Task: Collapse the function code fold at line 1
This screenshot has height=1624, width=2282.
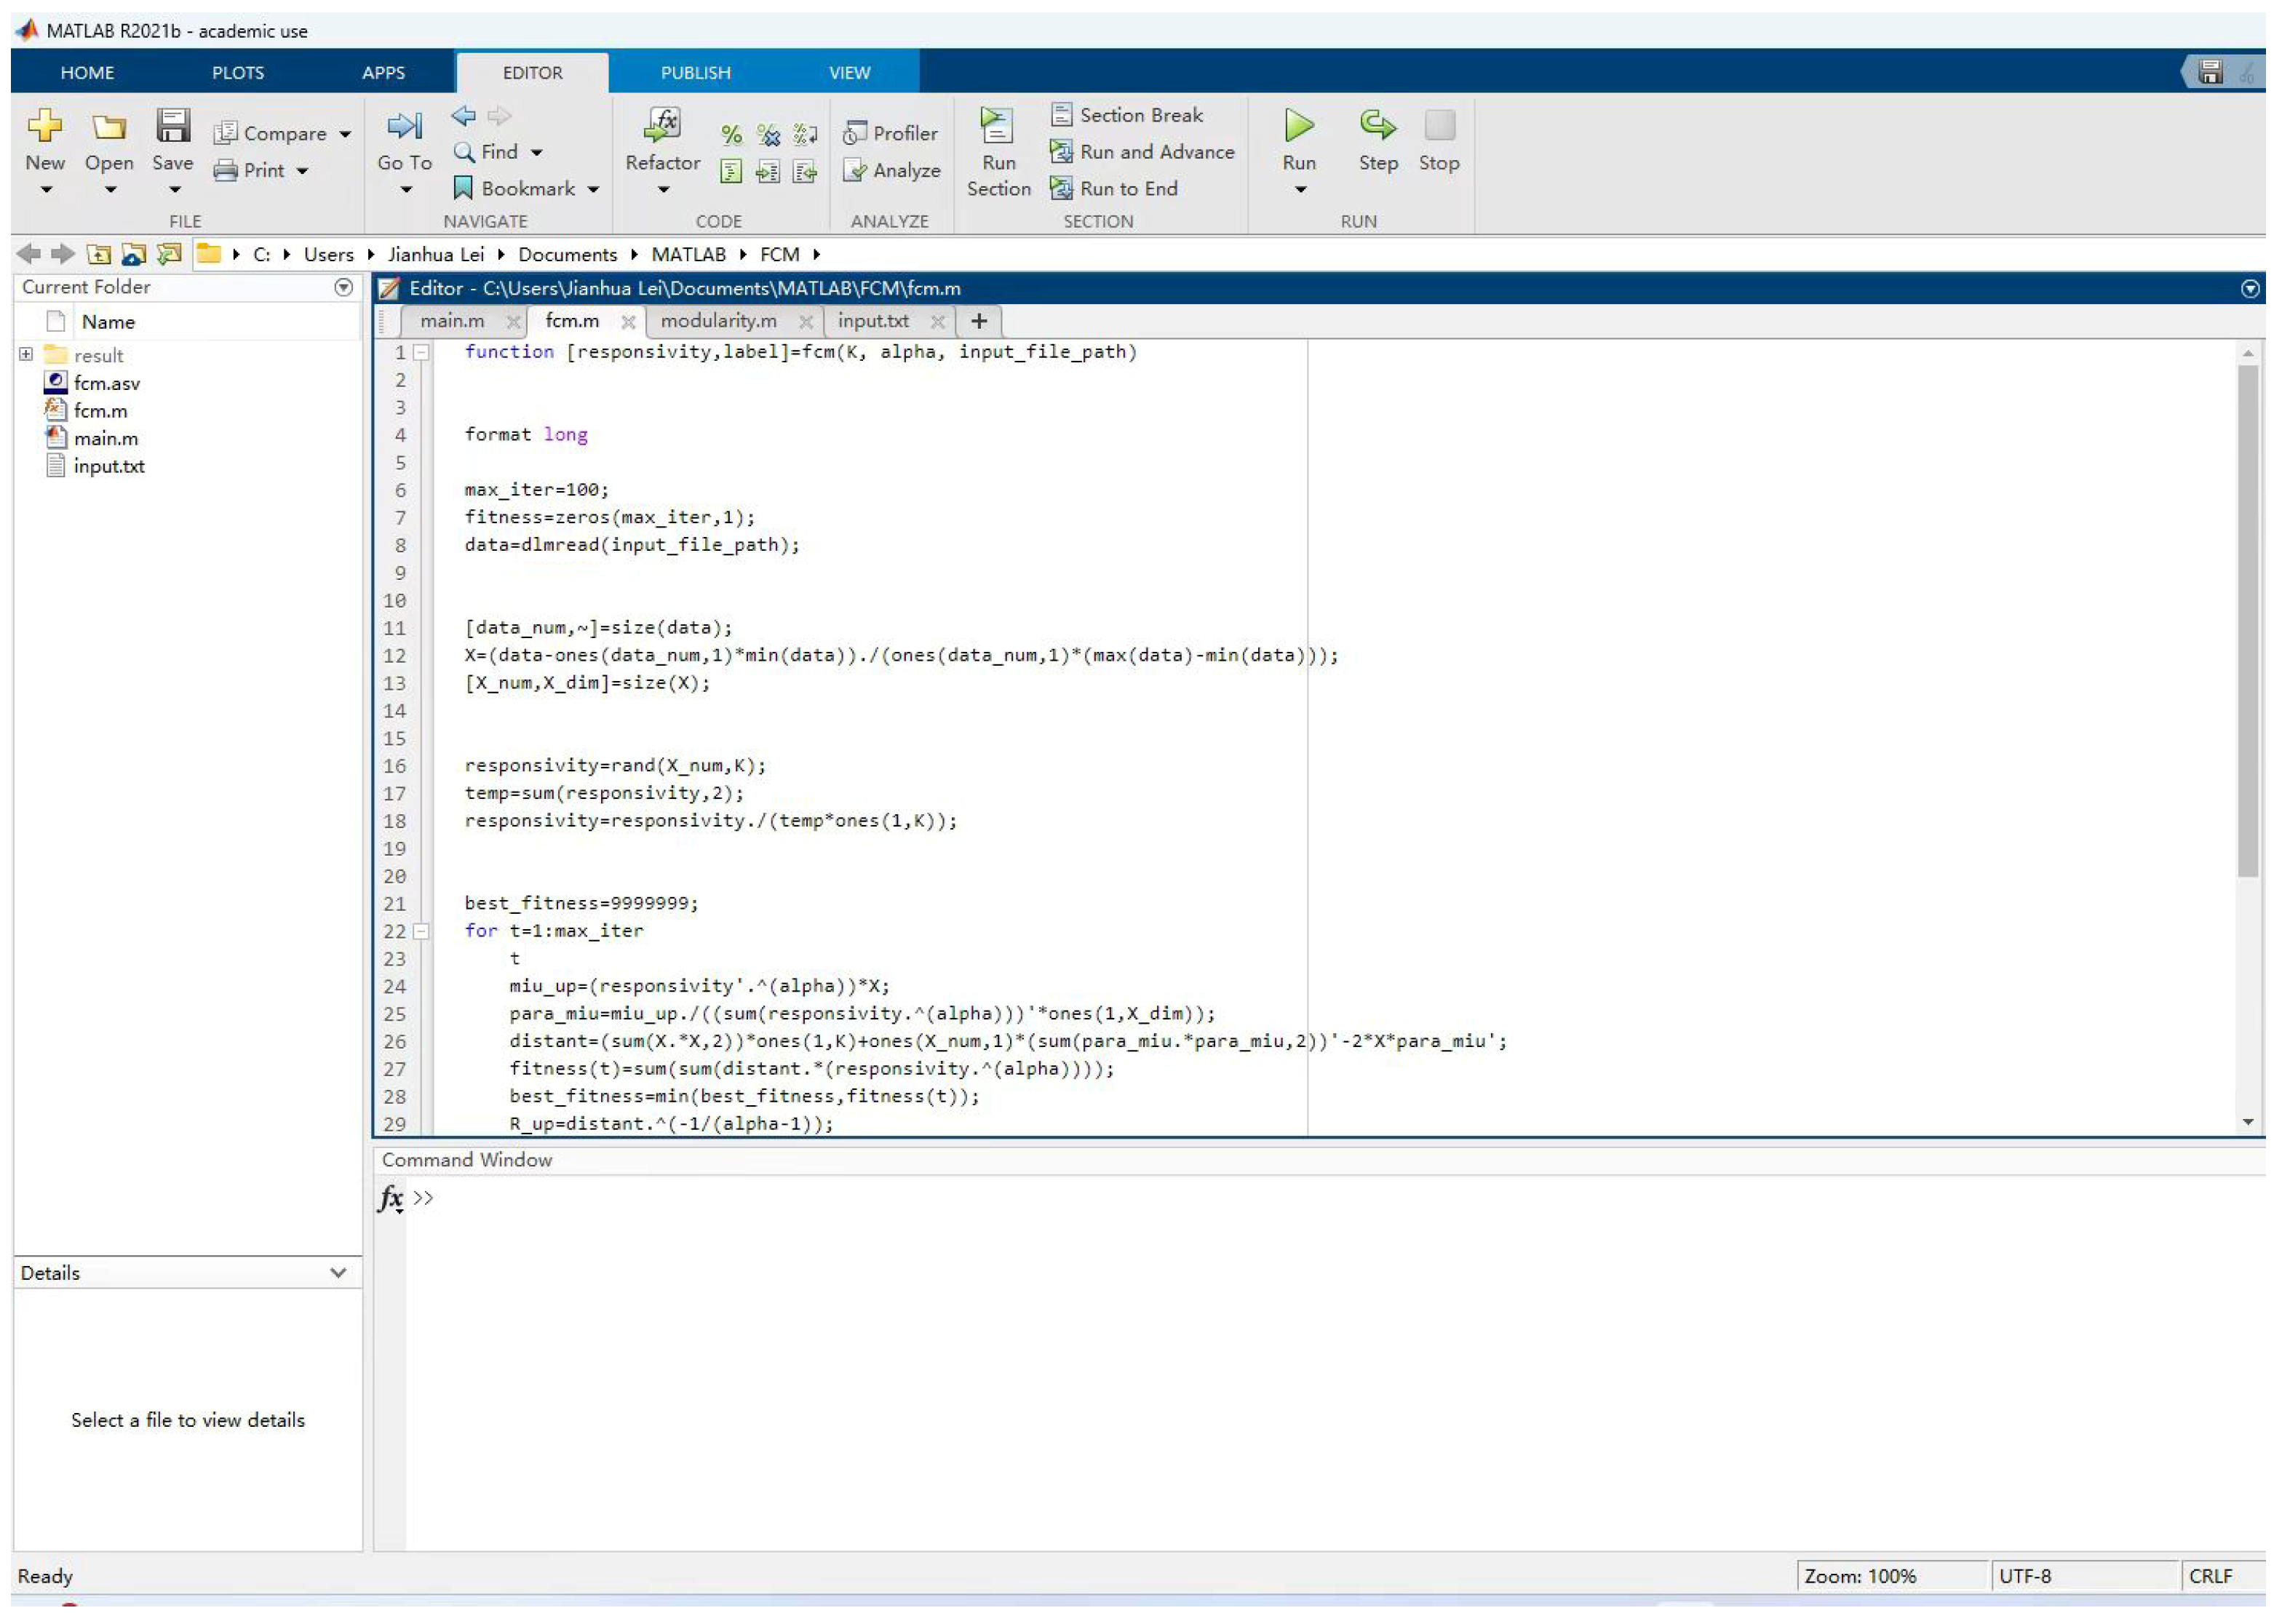Action: click(422, 352)
